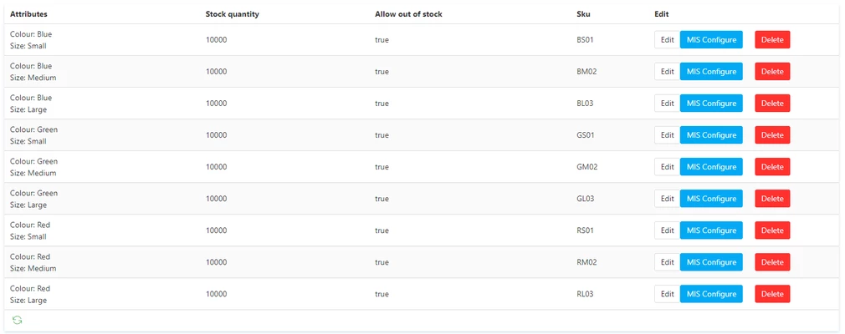
Task: Delete the Green Large GL03 row
Action: 772,199
